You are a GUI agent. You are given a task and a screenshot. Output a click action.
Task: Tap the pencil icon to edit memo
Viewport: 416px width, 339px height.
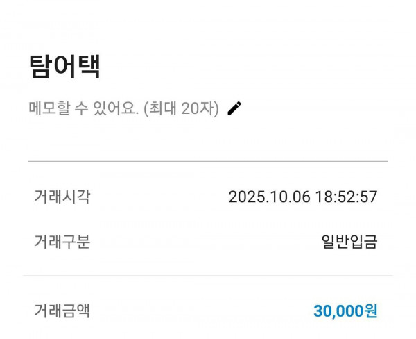coord(234,108)
